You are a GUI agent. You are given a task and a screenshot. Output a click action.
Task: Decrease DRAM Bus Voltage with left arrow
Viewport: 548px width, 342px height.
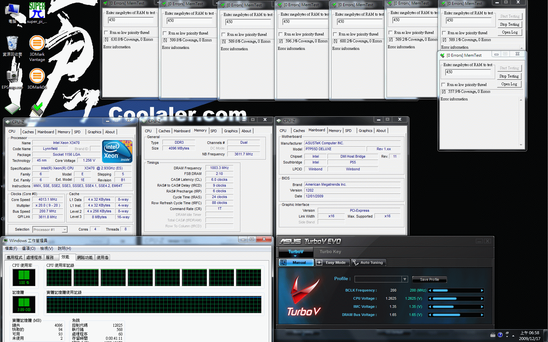(x=430, y=315)
